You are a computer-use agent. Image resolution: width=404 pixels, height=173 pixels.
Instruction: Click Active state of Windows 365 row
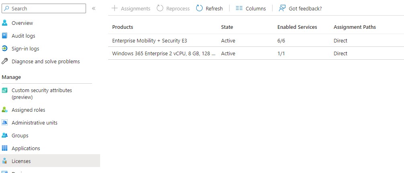(228, 53)
